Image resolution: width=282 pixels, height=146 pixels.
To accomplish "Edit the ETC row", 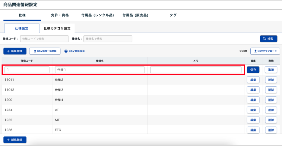I will click(253, 130).
